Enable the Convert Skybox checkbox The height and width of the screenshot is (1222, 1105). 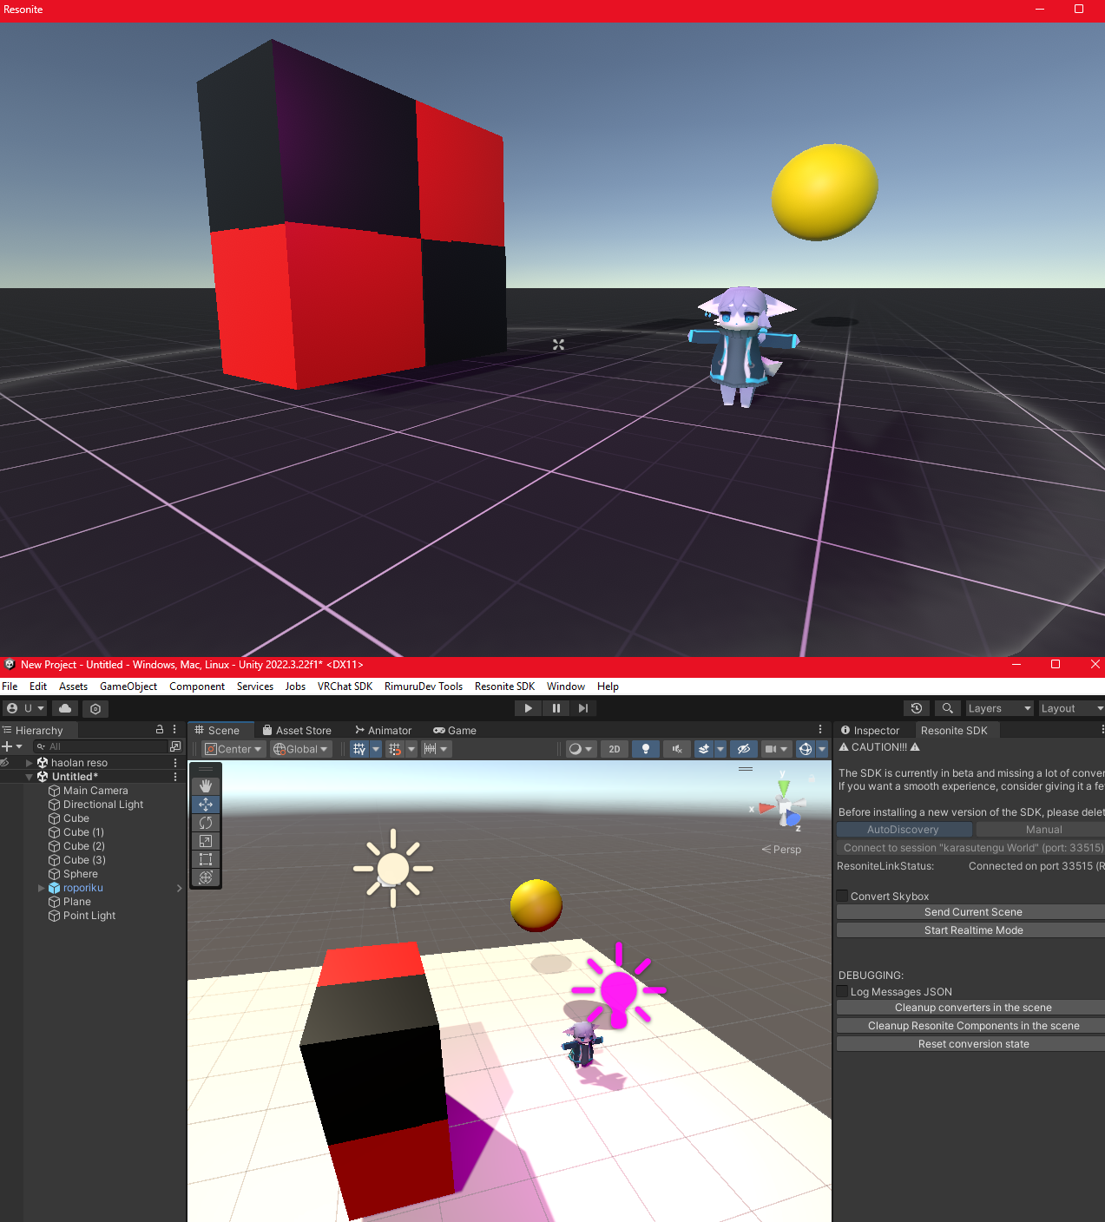(842, 897)
